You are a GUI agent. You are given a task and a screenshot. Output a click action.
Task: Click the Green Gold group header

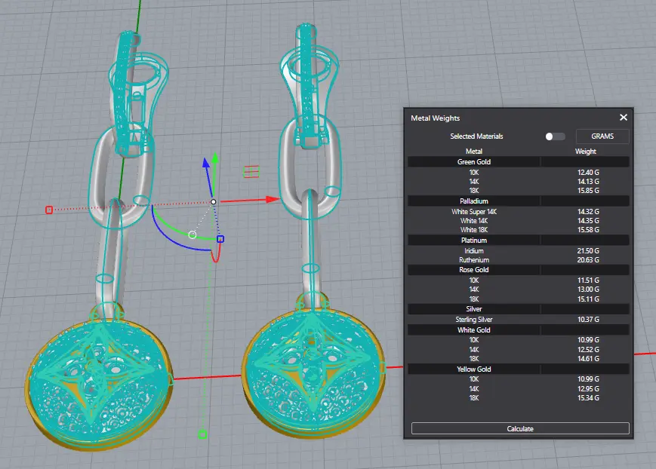tap(474, 161)
